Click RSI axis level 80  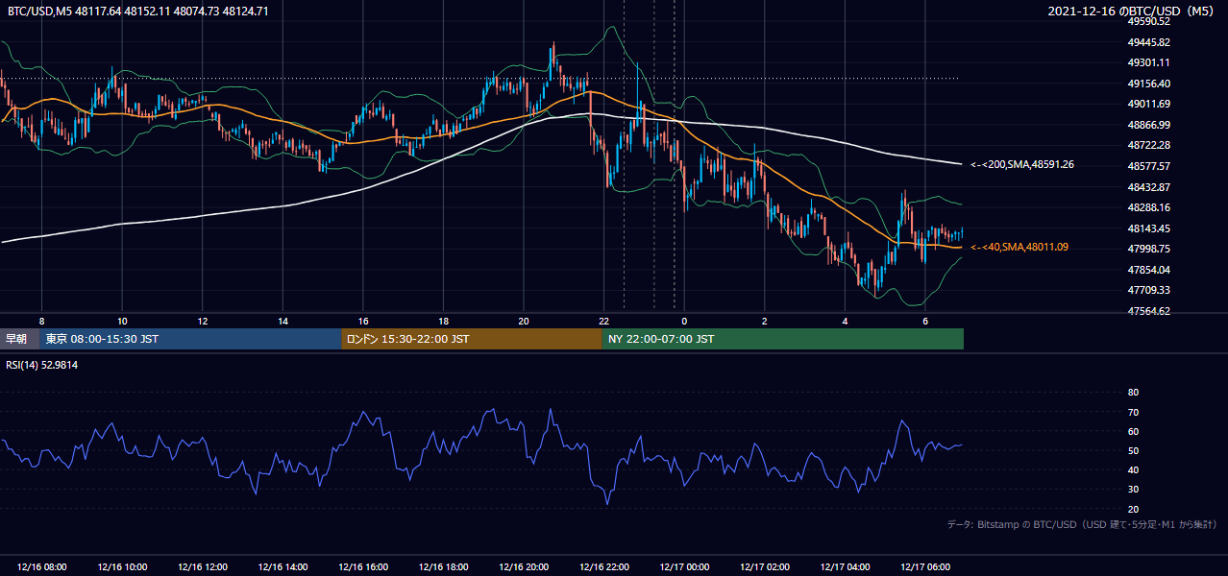pos(1133,393)
